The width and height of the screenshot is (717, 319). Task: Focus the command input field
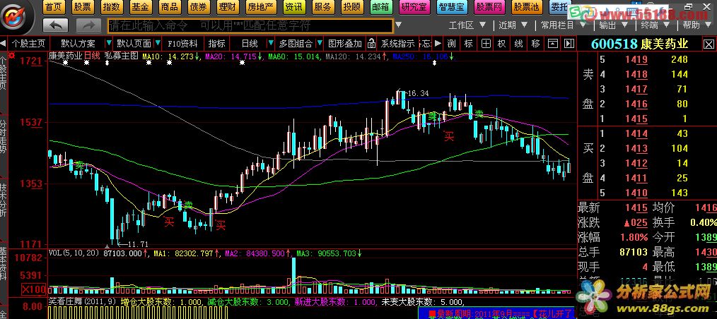coord(250,25)
